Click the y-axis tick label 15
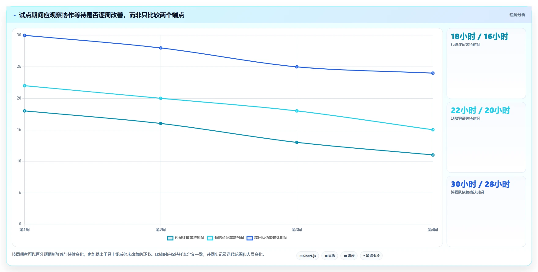The image size is (538, 272). point(19,130)
